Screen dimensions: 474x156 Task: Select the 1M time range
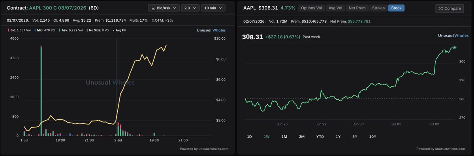click(x=284, y=137)
